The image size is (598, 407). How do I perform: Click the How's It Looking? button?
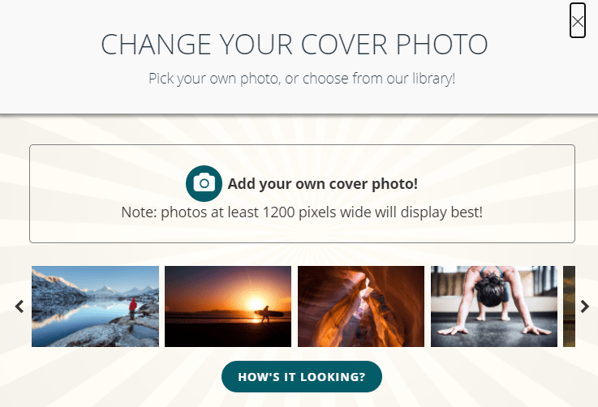pos(302,376)
